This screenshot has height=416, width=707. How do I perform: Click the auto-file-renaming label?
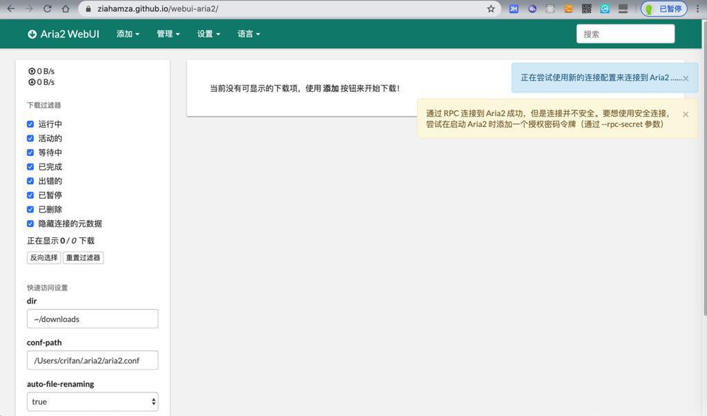(x=61, y=384)
